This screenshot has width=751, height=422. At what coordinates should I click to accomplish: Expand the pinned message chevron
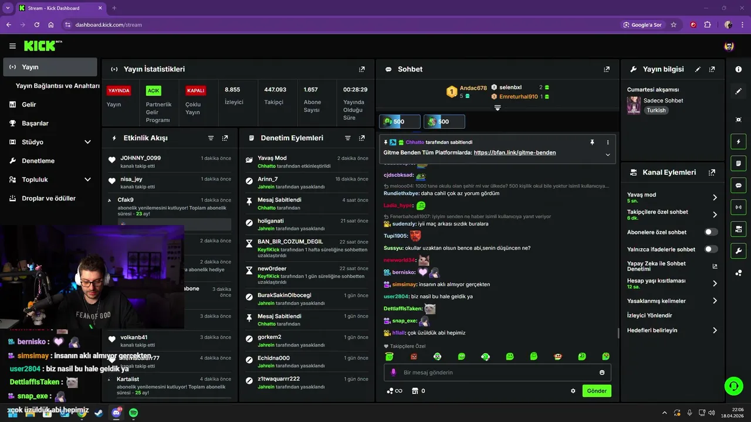(608, 155)
